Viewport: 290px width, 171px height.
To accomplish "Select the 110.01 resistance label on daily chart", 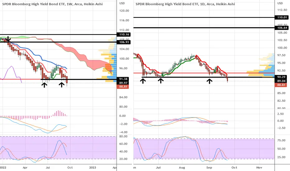I will pyautogui.click(x=282, y=17).
